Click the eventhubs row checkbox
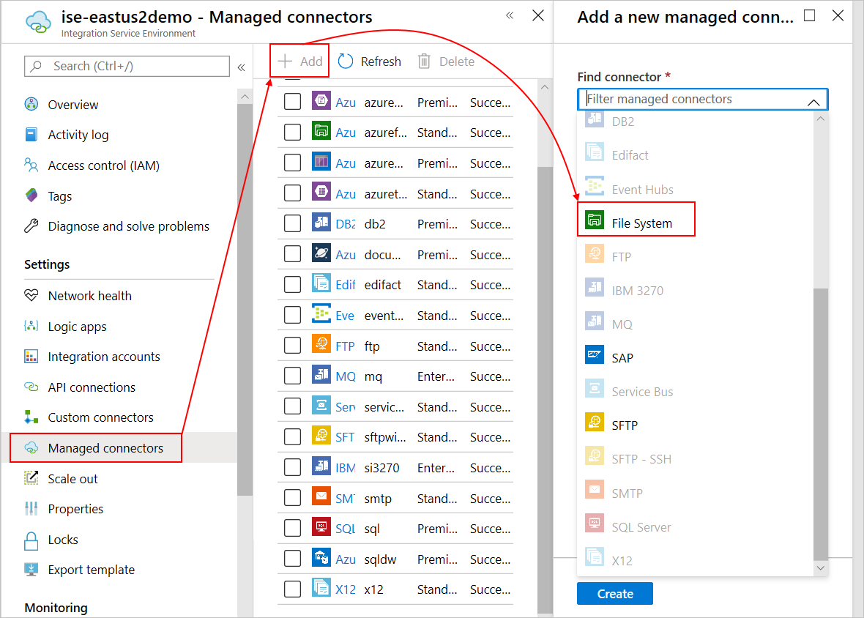 tap(293, 315)
